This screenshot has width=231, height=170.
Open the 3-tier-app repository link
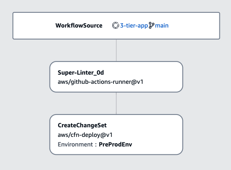pos(134,26)
